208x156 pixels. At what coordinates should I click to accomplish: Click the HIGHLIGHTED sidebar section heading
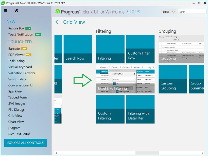(x=19, y=42)
